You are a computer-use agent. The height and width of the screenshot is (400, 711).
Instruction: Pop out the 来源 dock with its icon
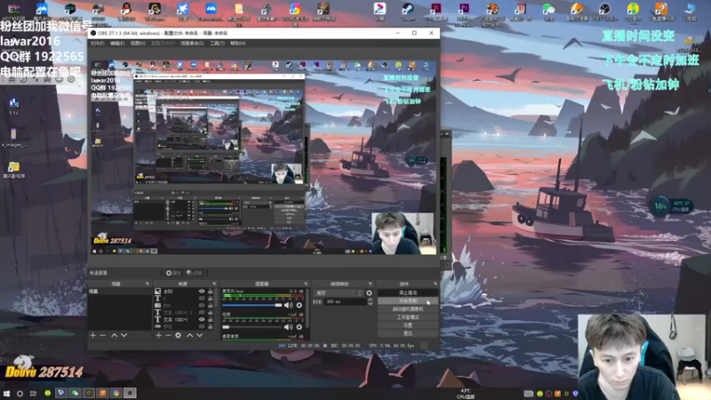click(x=214, y=284)
